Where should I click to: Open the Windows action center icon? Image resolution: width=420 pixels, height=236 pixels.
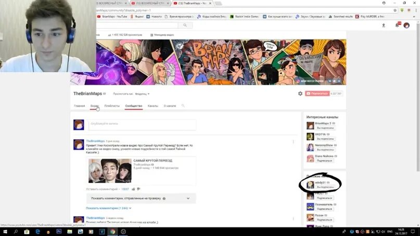click(413, 232)
